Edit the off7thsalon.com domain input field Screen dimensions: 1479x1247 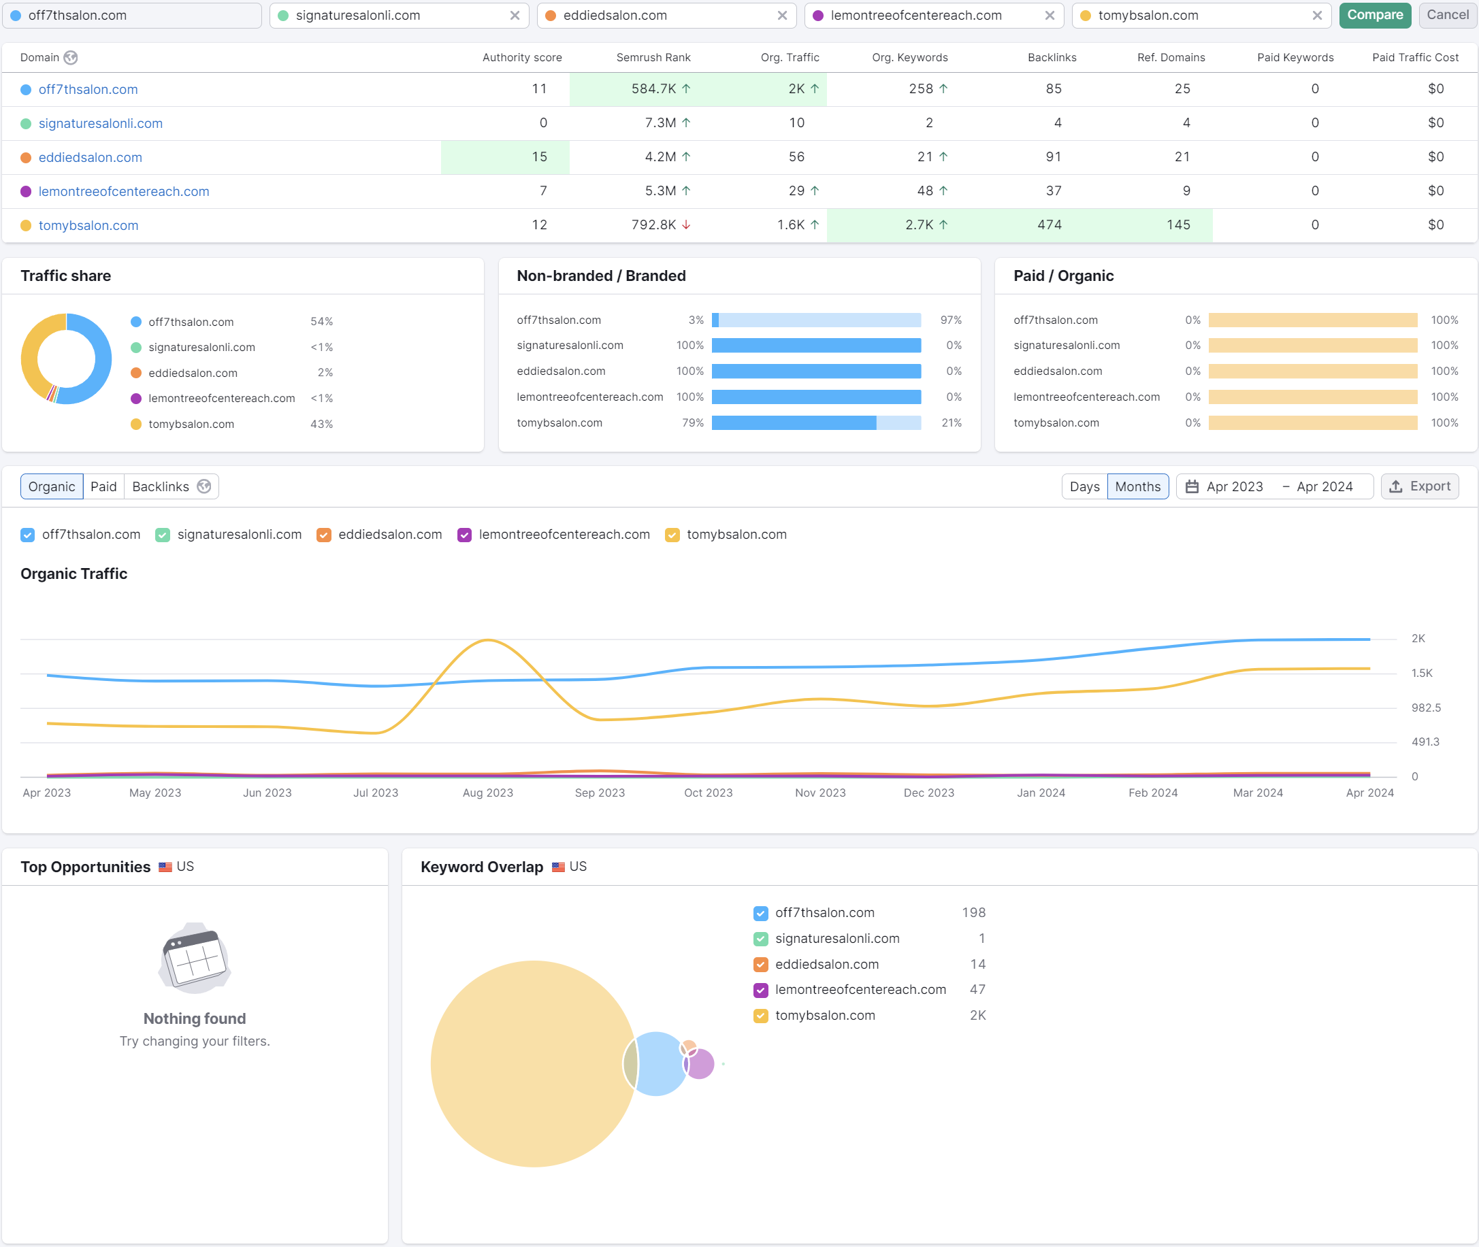(x=132, y=16)
